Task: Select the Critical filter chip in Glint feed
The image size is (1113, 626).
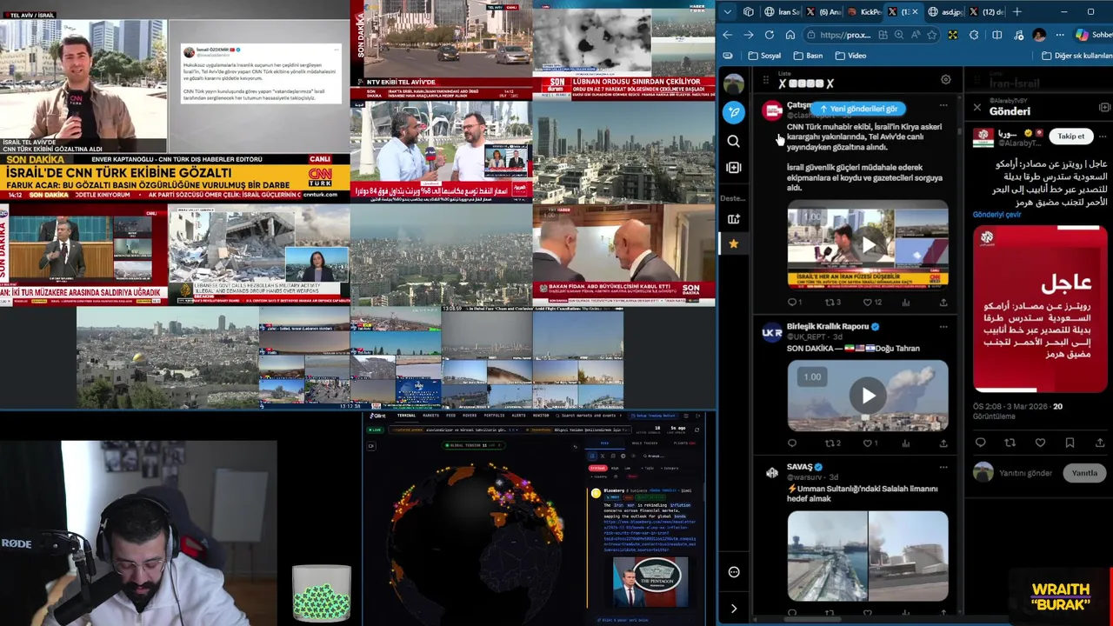Action: (x=598, y=468)
